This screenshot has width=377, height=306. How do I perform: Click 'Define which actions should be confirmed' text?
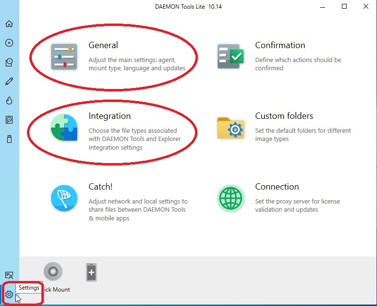point(298,64)
